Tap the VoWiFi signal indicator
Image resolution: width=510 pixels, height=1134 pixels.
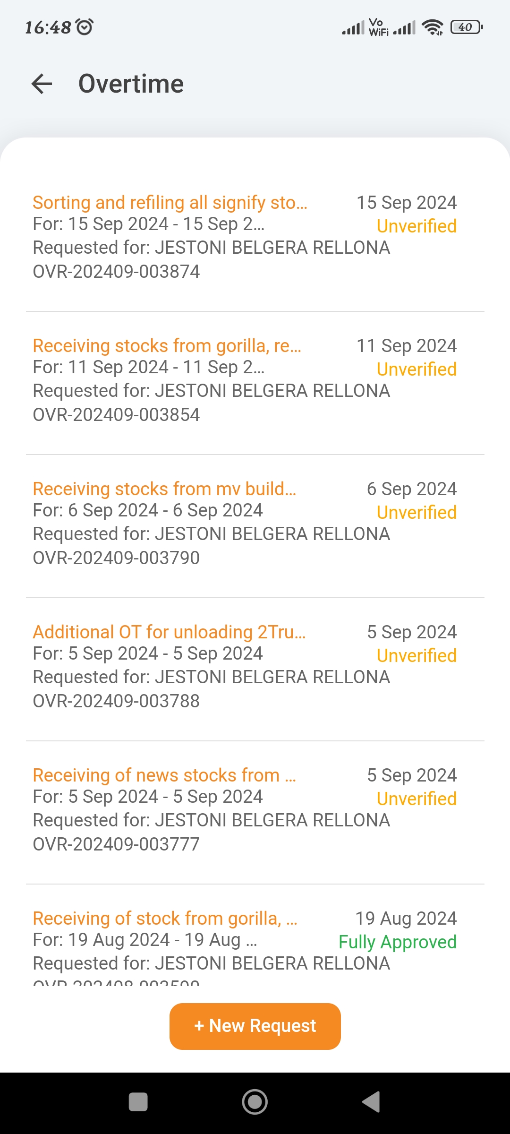(378, 27)
